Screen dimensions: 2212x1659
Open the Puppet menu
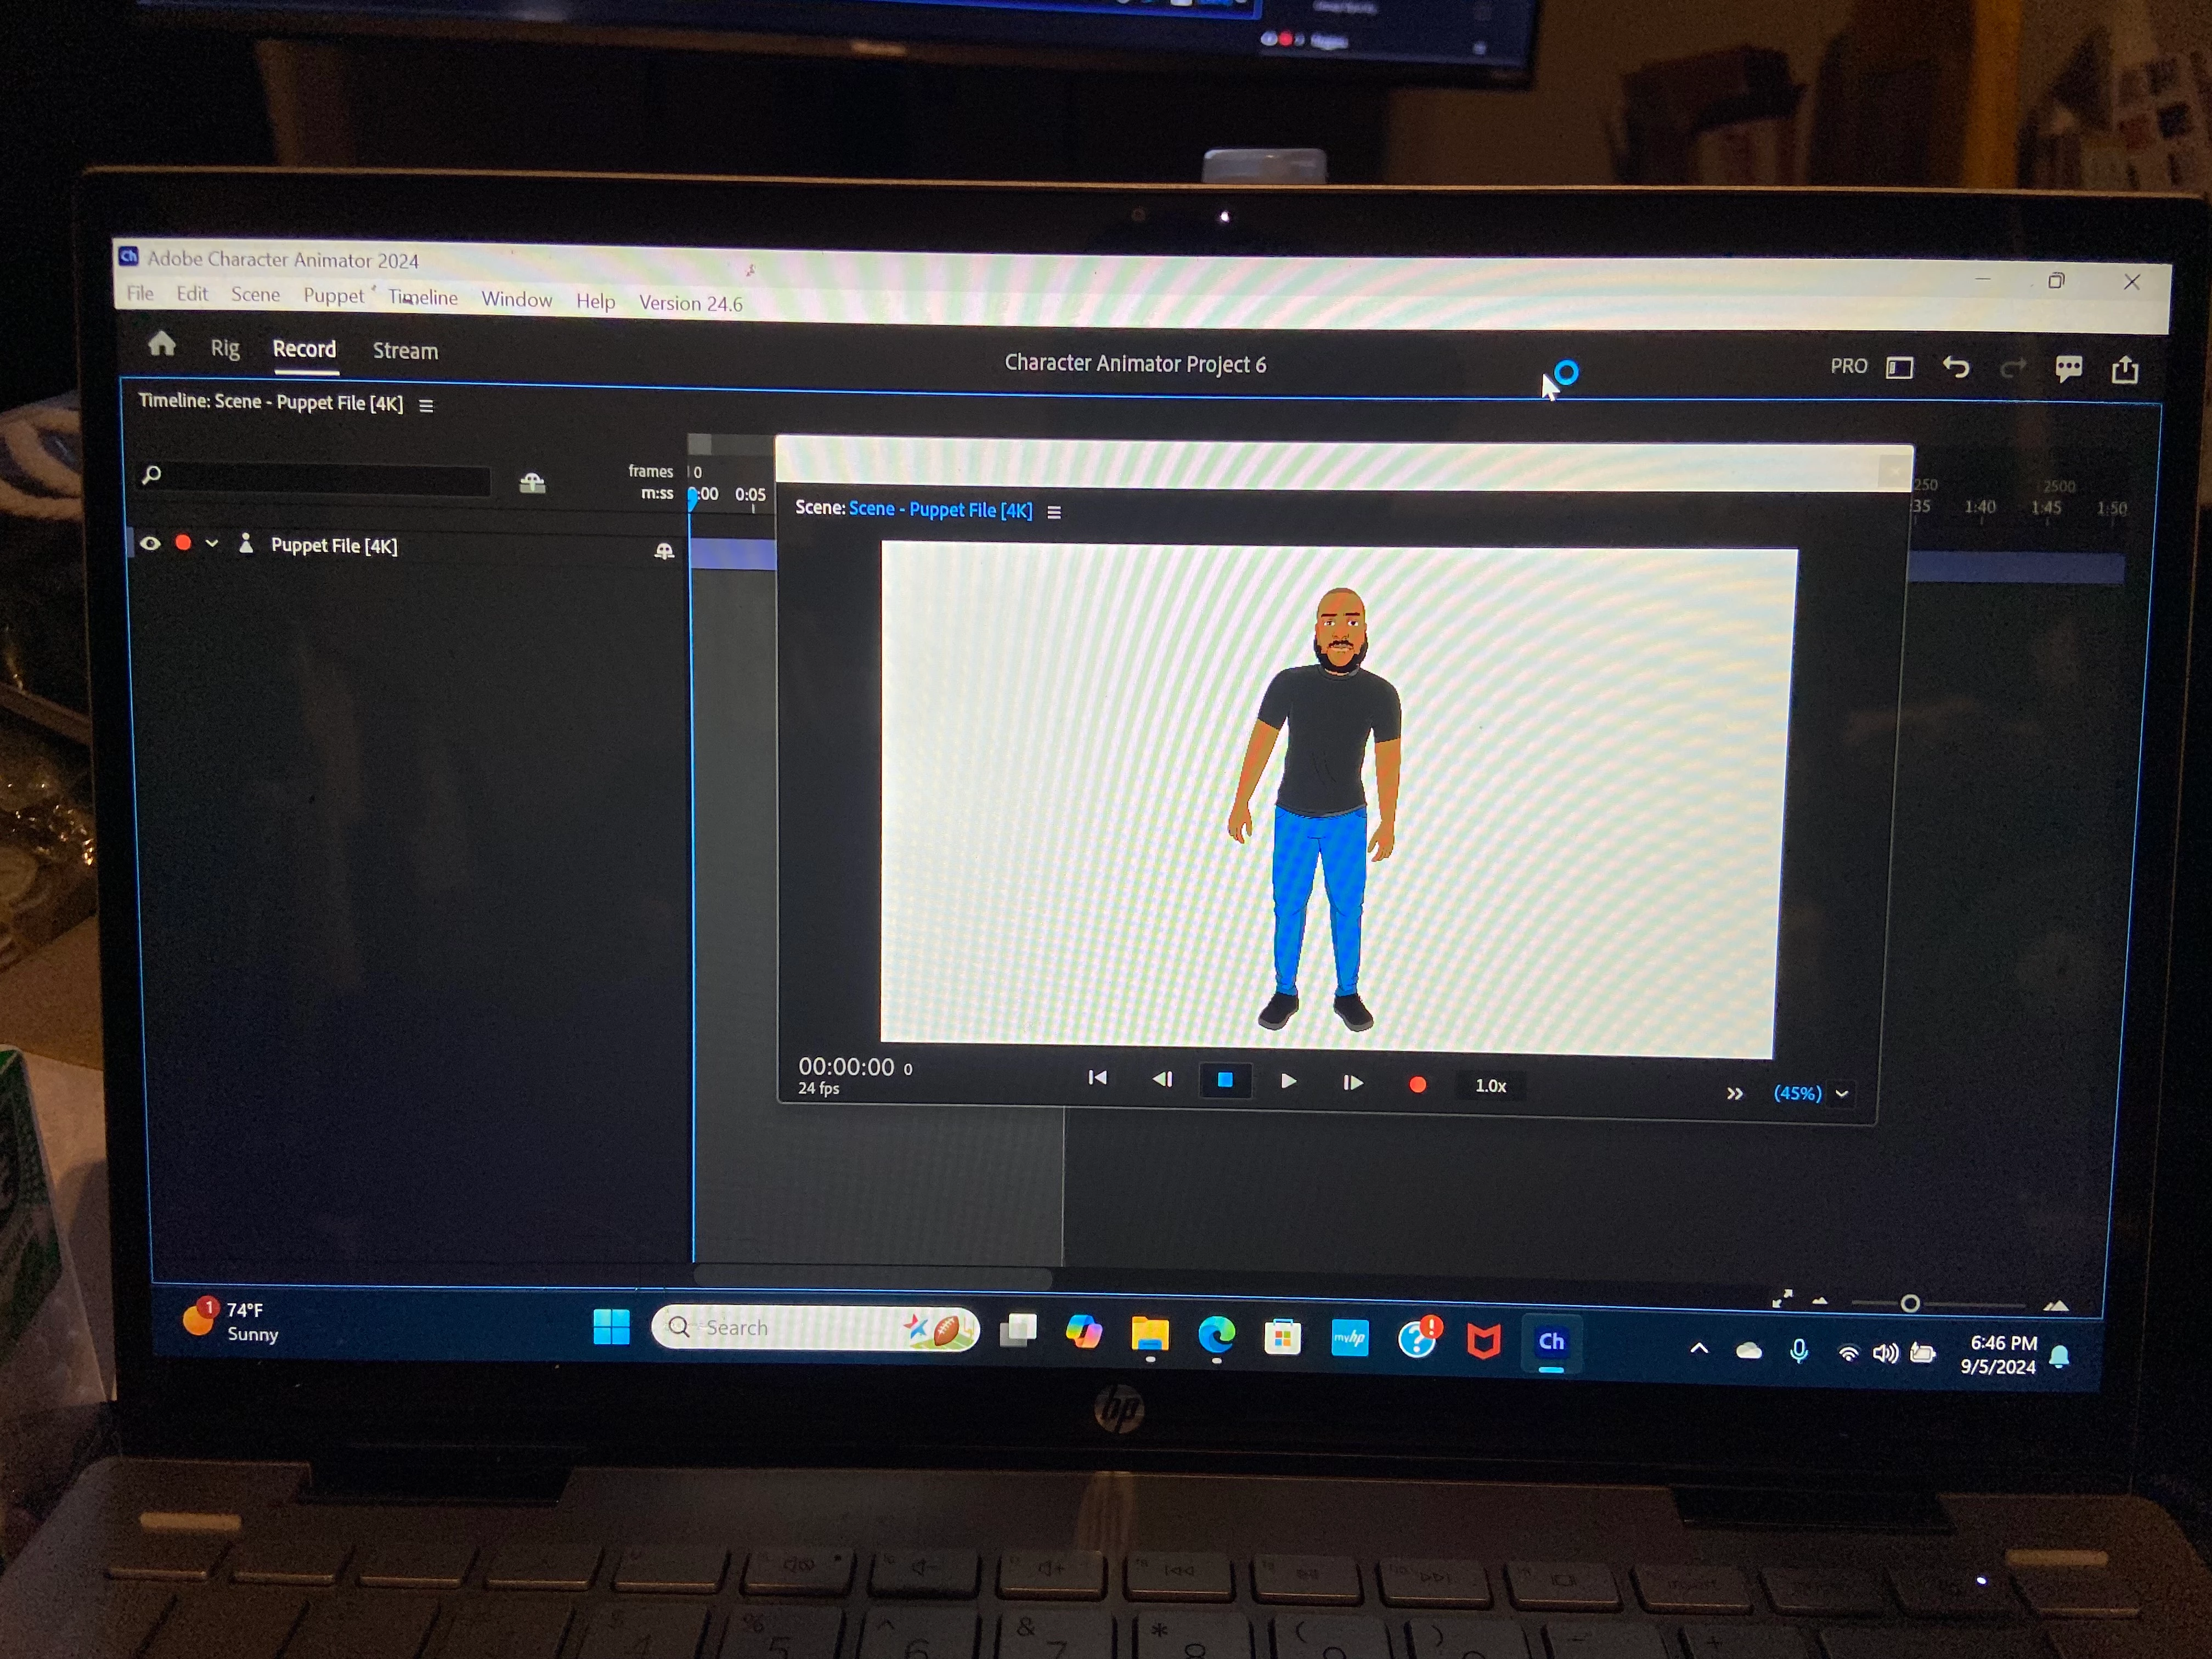(333, 296)
